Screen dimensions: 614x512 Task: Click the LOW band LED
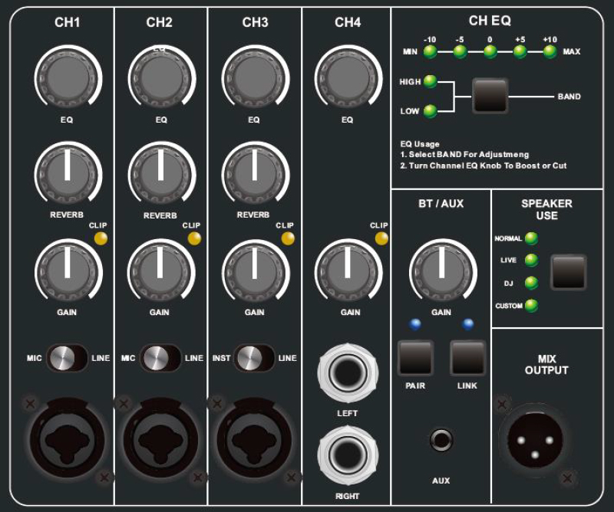pyautogui.click(x=430, y=111)
